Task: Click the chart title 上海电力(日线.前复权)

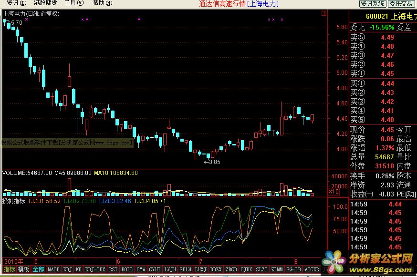Action: coord(31,13)
